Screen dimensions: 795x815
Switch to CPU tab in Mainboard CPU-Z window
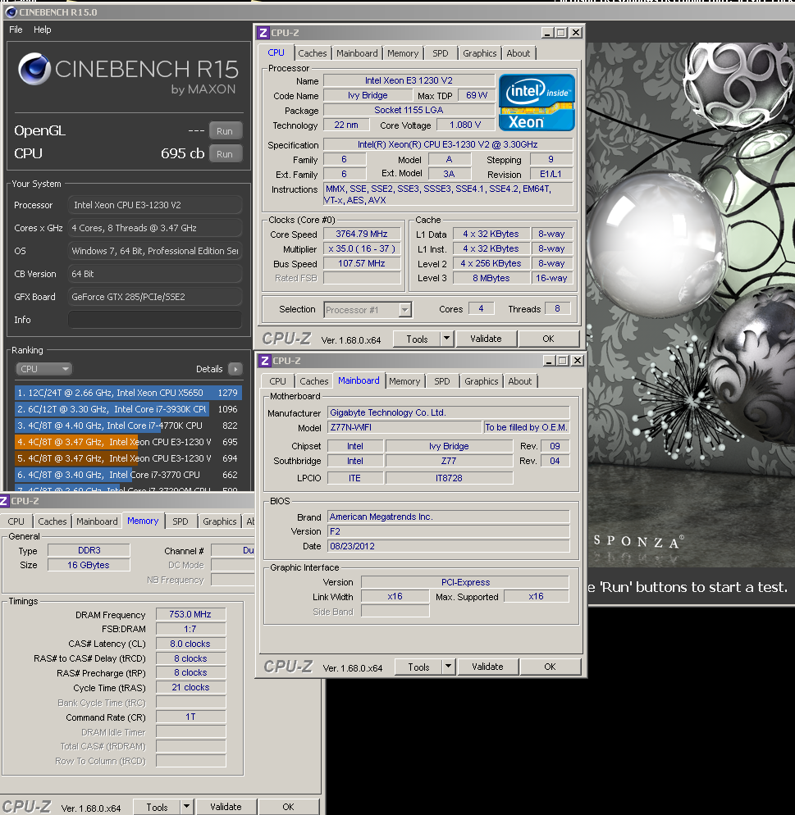[x=277, y=381]
